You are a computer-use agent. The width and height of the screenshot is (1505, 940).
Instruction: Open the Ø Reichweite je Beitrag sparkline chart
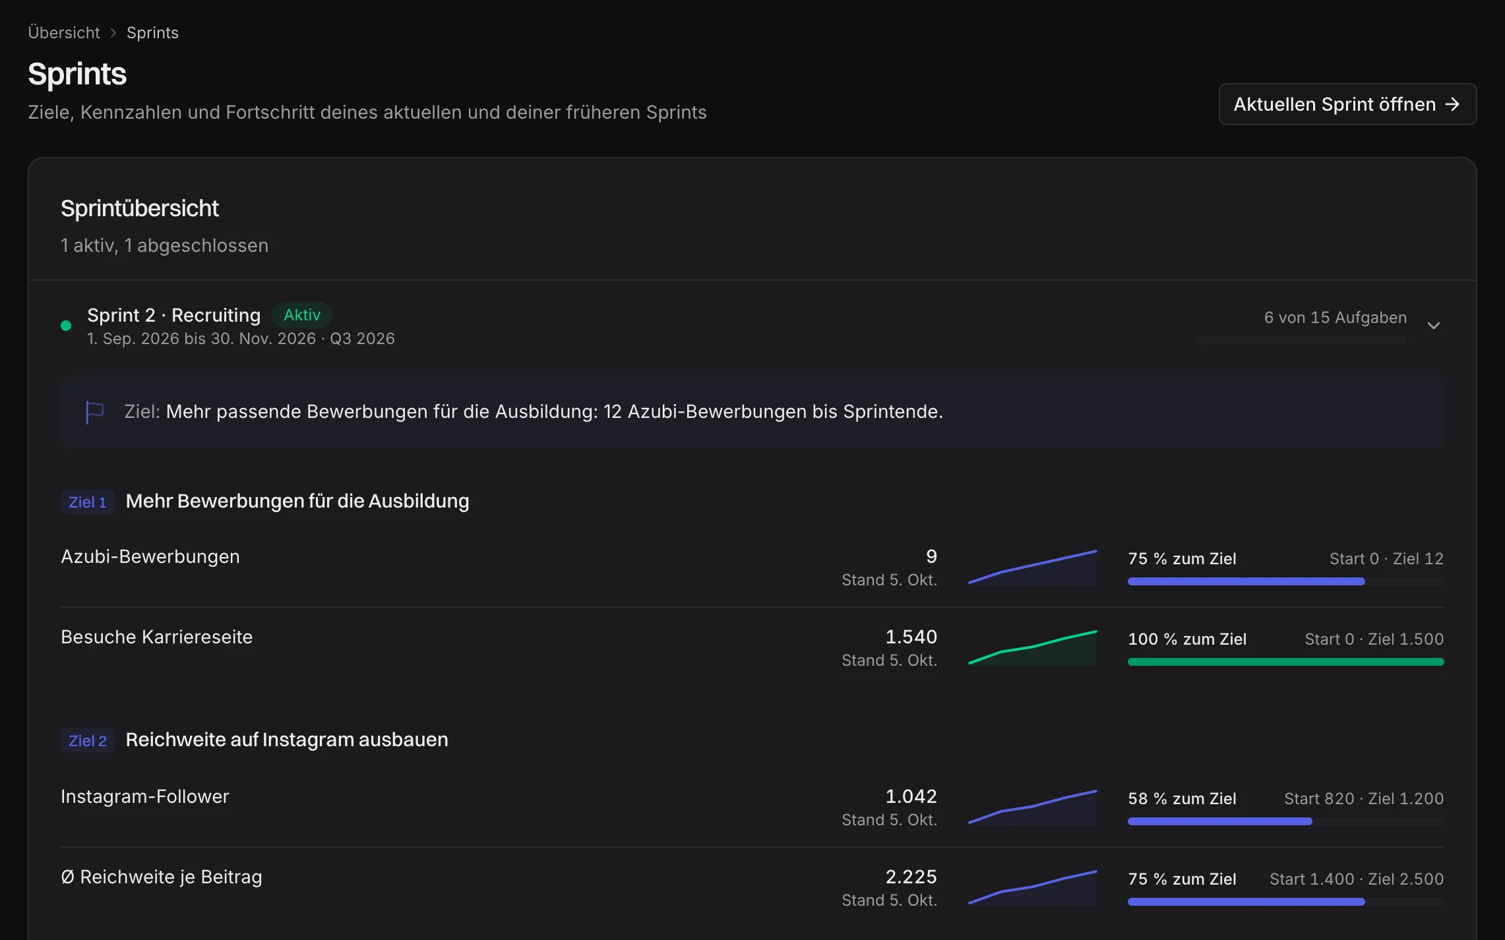pos(1032,887)
